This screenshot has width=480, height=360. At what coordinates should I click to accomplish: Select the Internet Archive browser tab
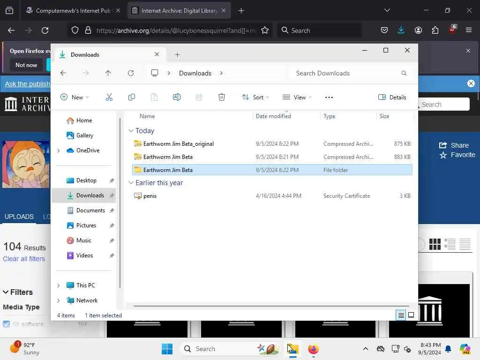(x=179, y=11)
